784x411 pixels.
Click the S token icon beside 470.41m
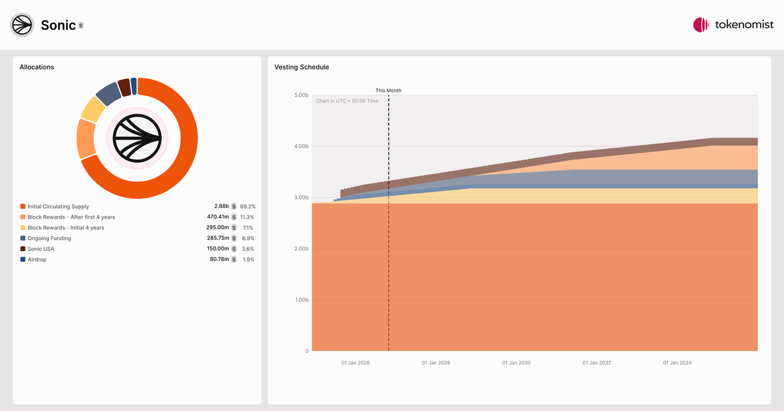tap(234, 217)
